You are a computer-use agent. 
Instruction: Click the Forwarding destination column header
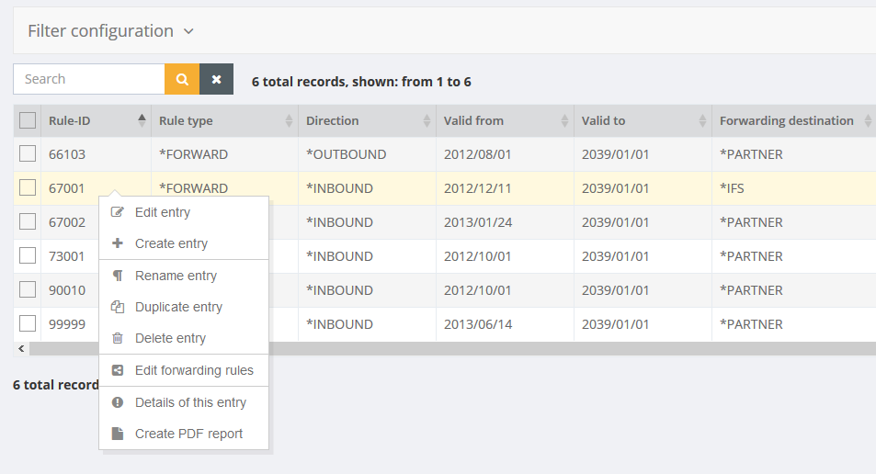click(786, 120)
